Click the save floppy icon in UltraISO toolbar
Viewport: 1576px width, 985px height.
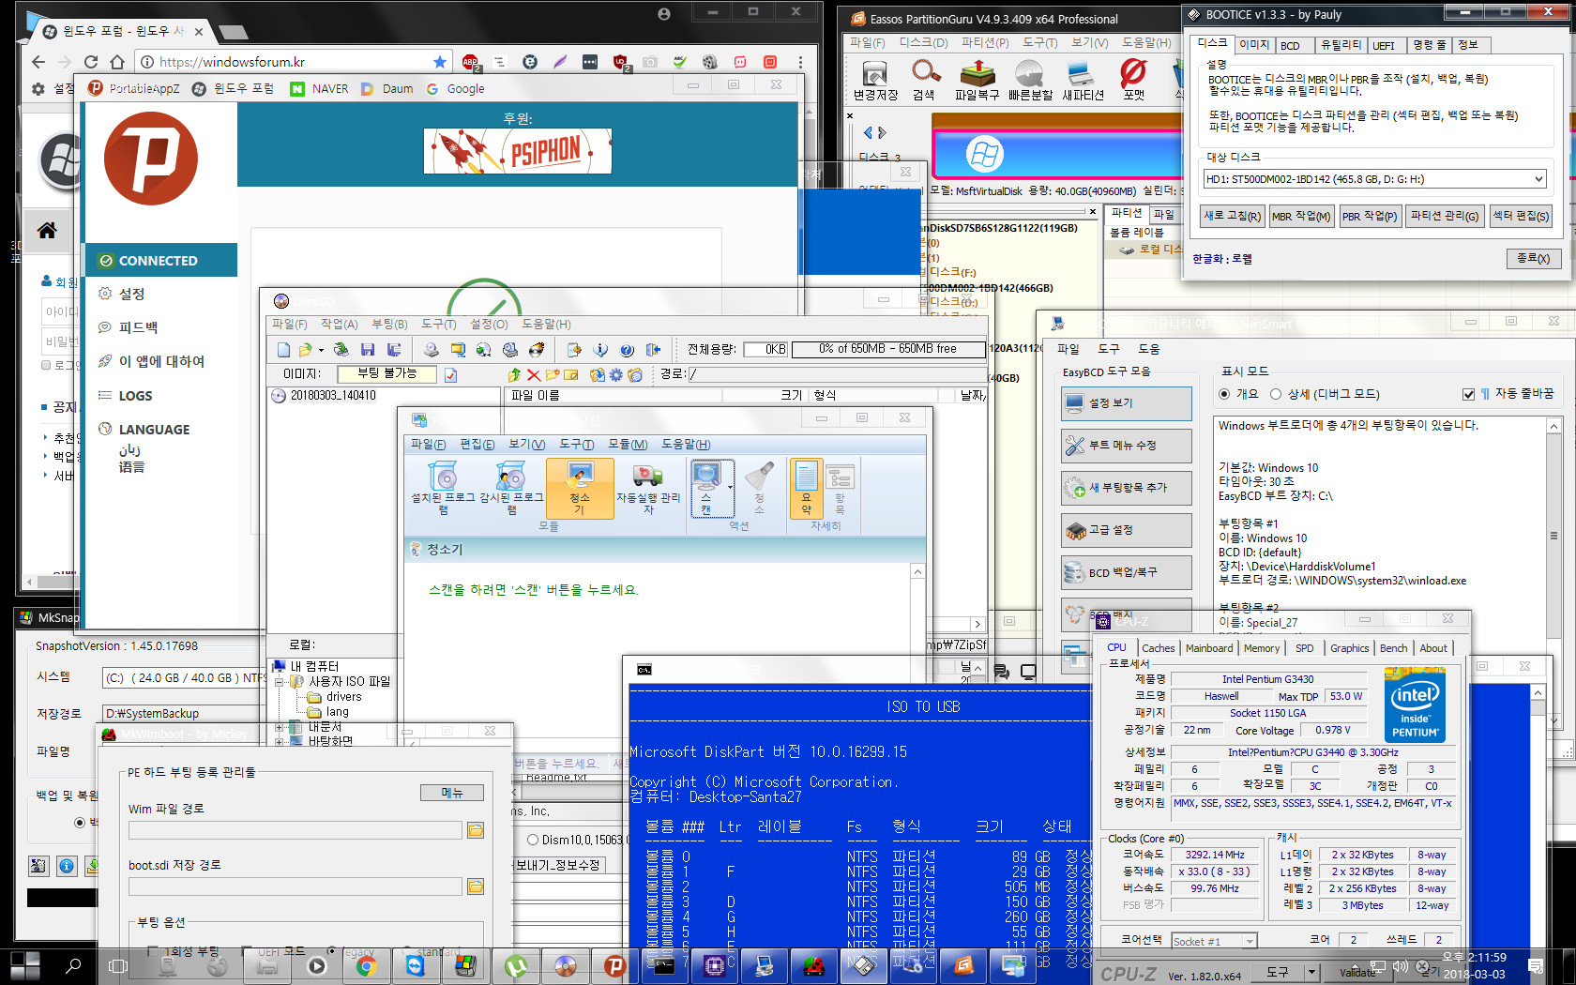point(368,350)
